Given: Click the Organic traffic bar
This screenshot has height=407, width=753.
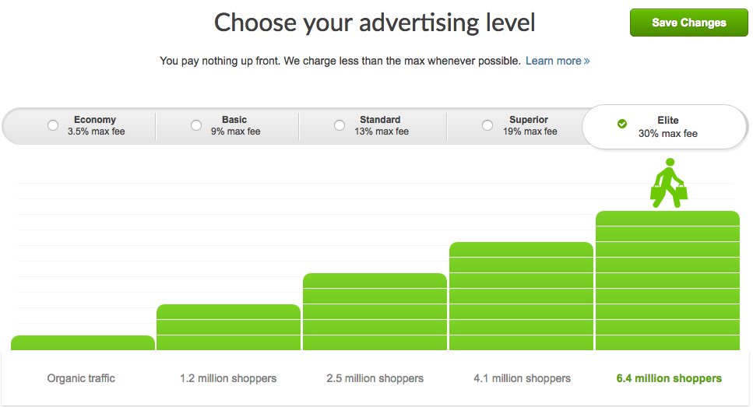Looking at the screenshot, I should click(x=83, y=342).
